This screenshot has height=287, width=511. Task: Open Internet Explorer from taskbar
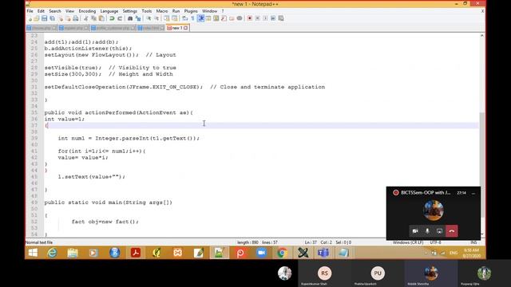point(52,253)
